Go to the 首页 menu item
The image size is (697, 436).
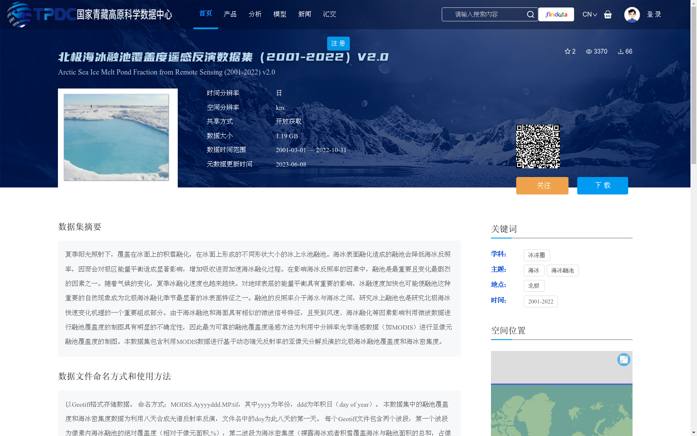(x=206, y=14)
